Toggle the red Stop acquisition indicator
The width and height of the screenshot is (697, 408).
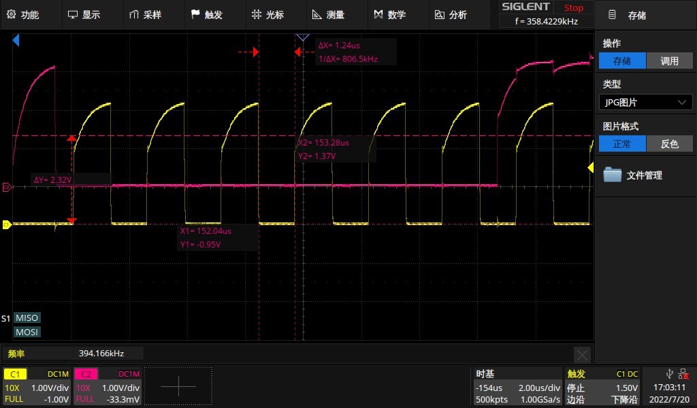(x=573, y=7)
